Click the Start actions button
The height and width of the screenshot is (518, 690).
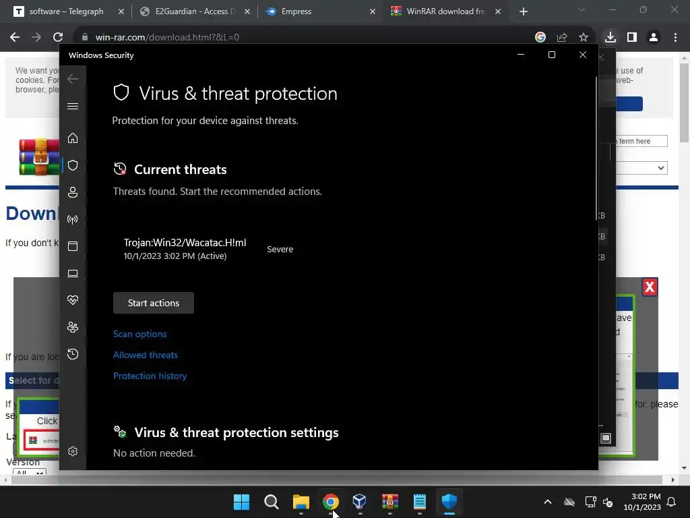154,303
